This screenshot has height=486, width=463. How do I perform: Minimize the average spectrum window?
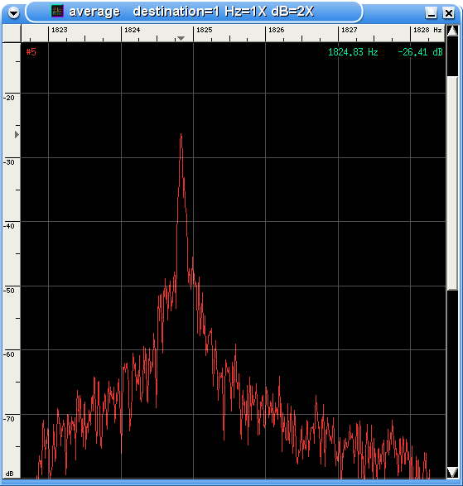431,13
